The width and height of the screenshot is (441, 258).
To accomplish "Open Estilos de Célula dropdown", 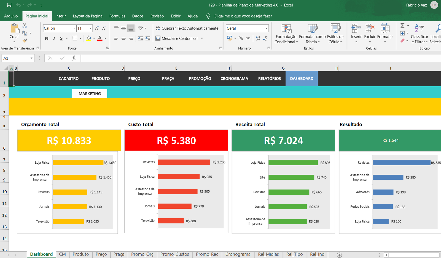I will click(335, 34).
